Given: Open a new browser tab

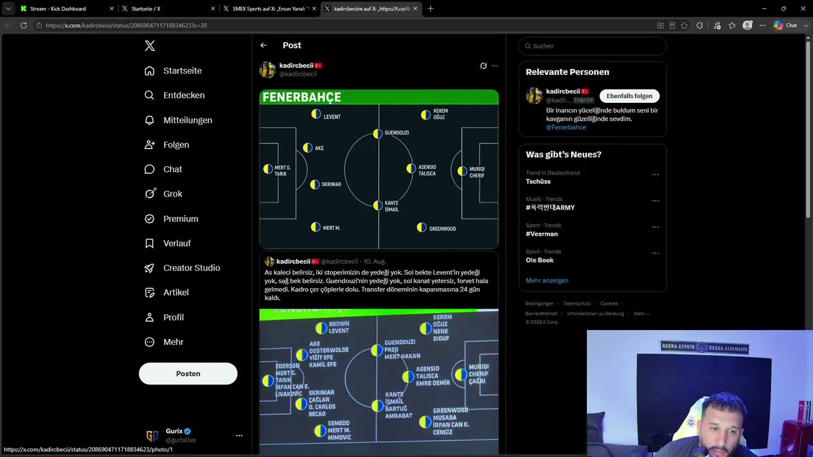Looking at the screenshot, I should pyautogui.click(x=431, y=9).
